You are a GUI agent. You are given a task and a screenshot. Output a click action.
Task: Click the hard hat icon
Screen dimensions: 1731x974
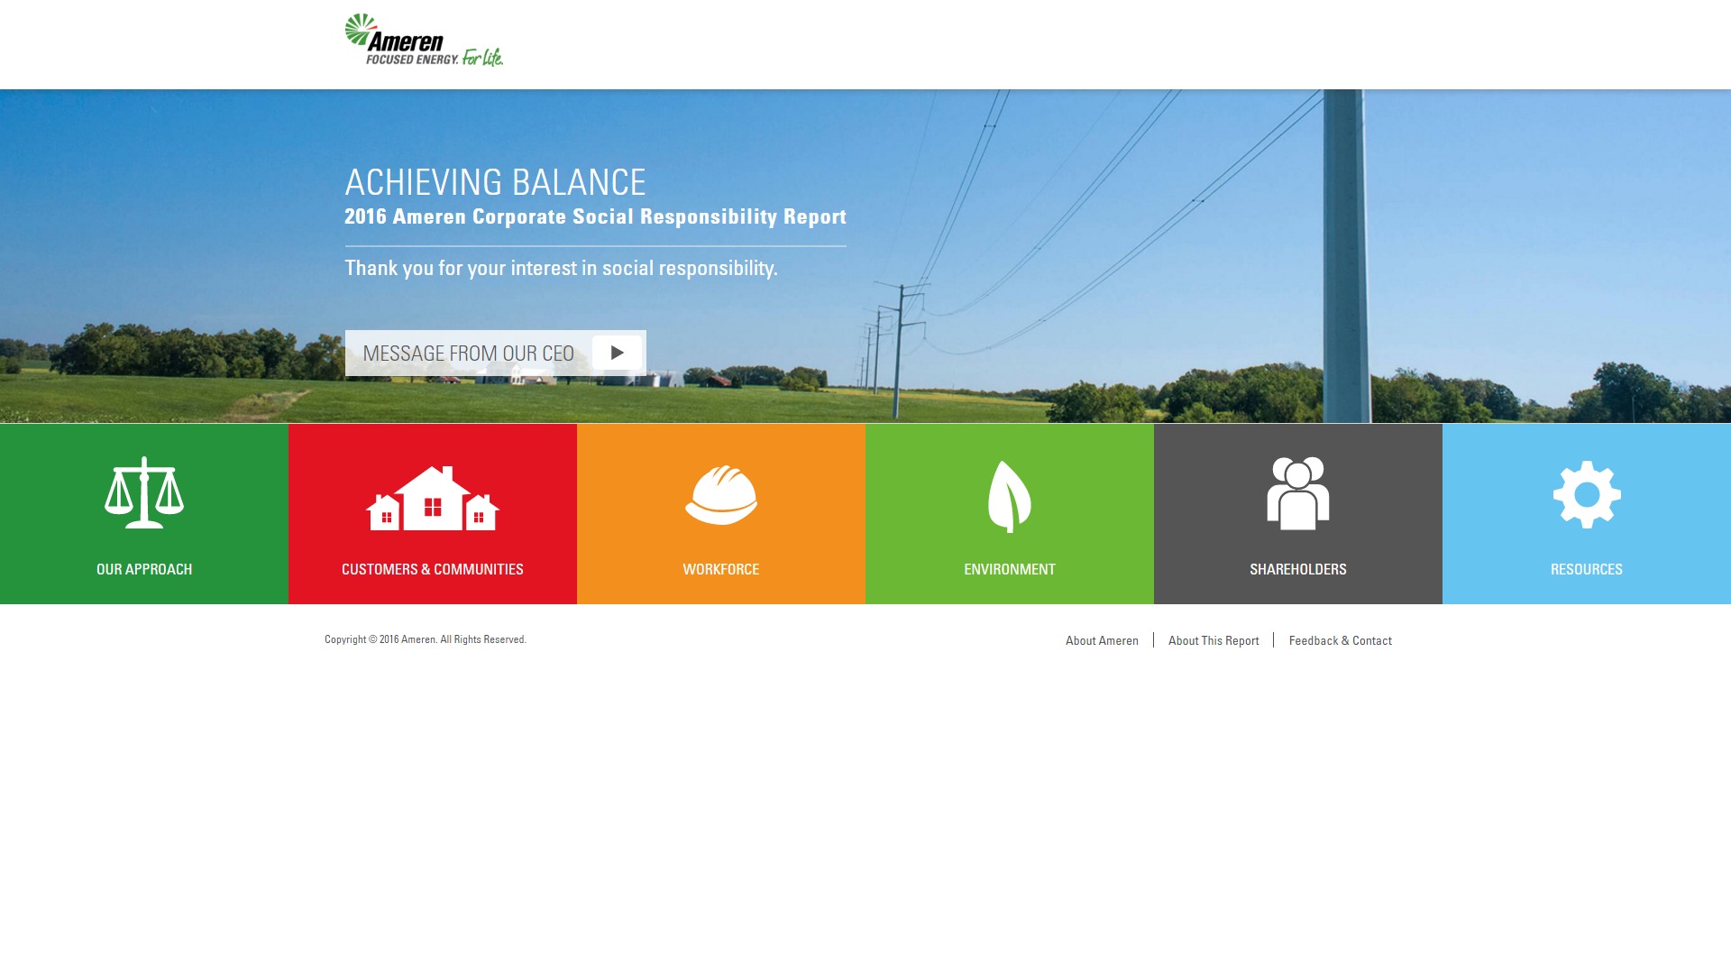point(721,494)
